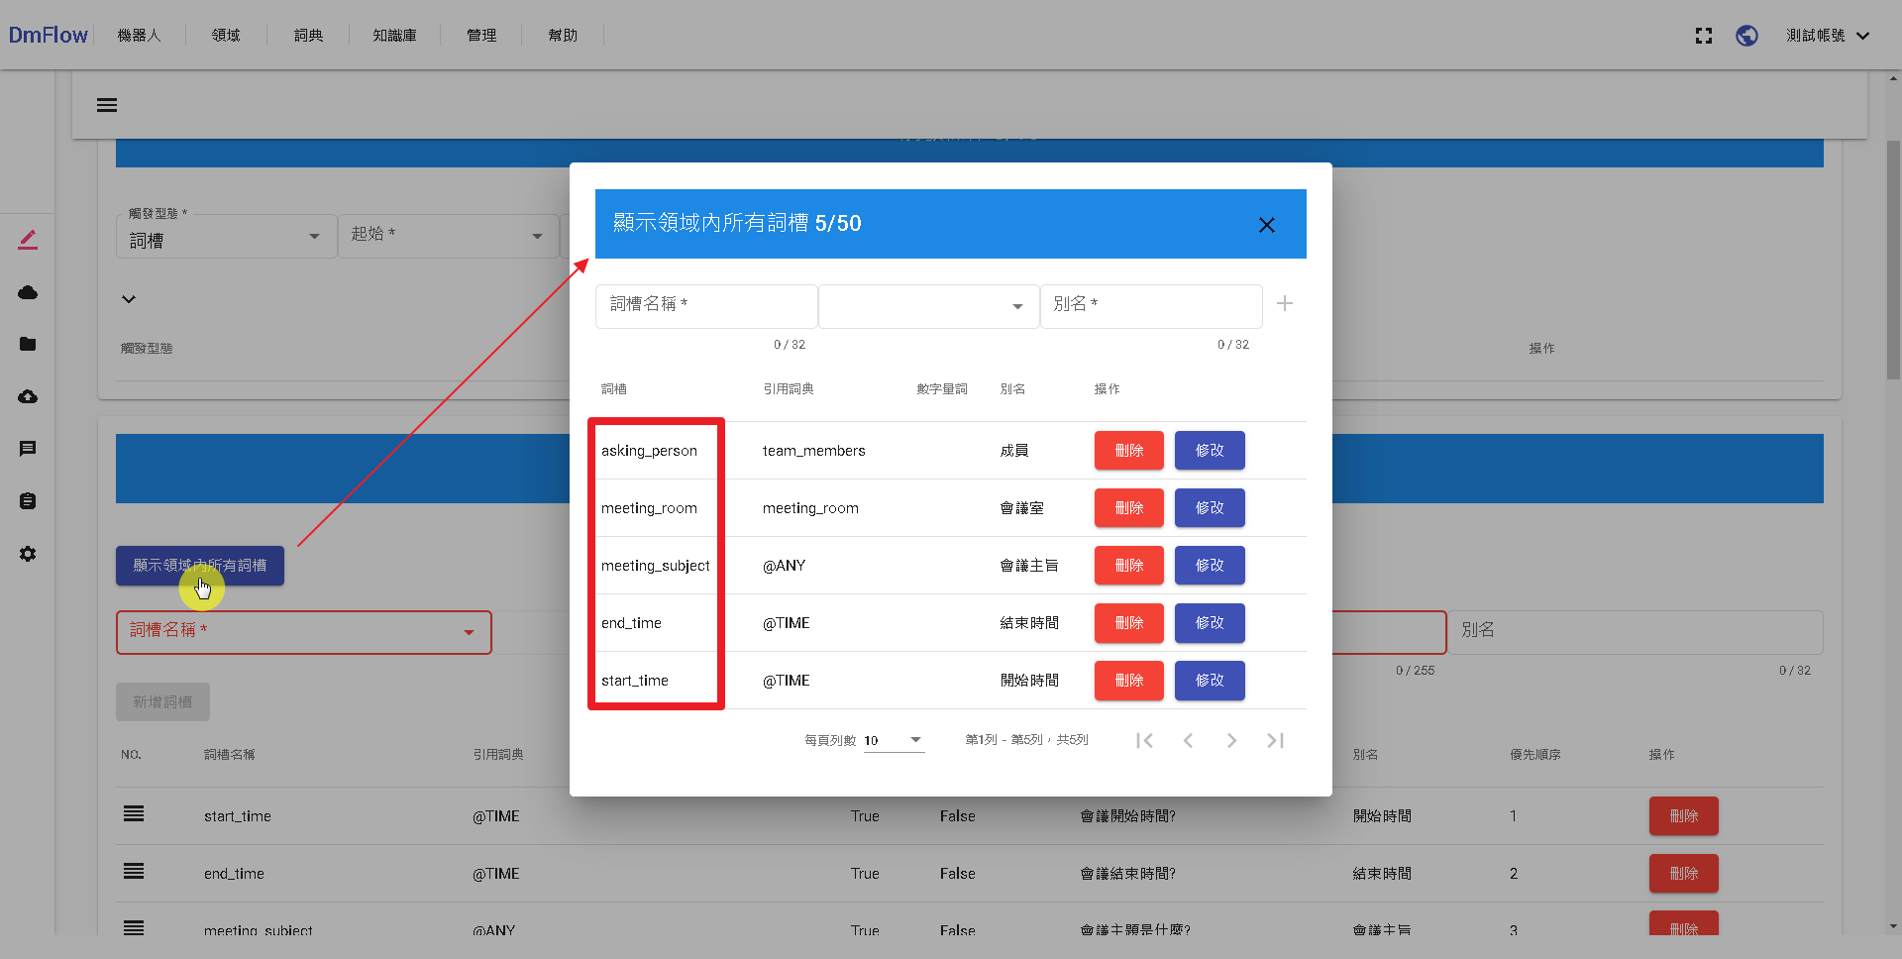The width and height of the screenshot is (1902, 959).
Task: Go to last page of slots
Action: pyautogui.click(x=1275, y=740)
